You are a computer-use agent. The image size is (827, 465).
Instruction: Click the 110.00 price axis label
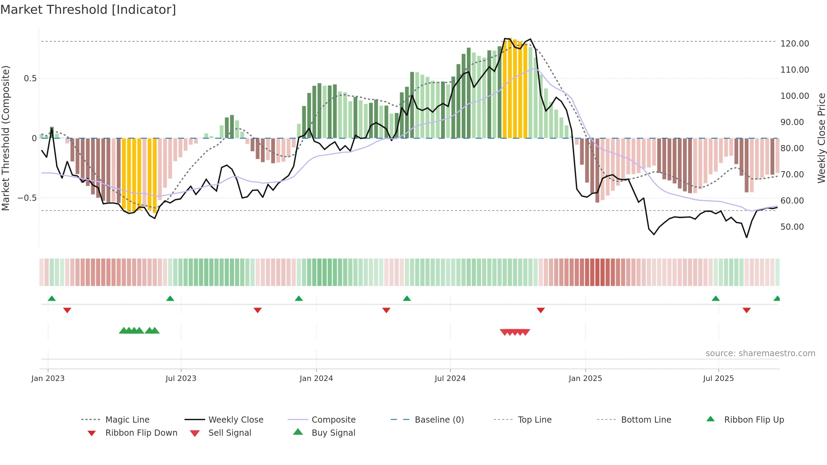795,70
